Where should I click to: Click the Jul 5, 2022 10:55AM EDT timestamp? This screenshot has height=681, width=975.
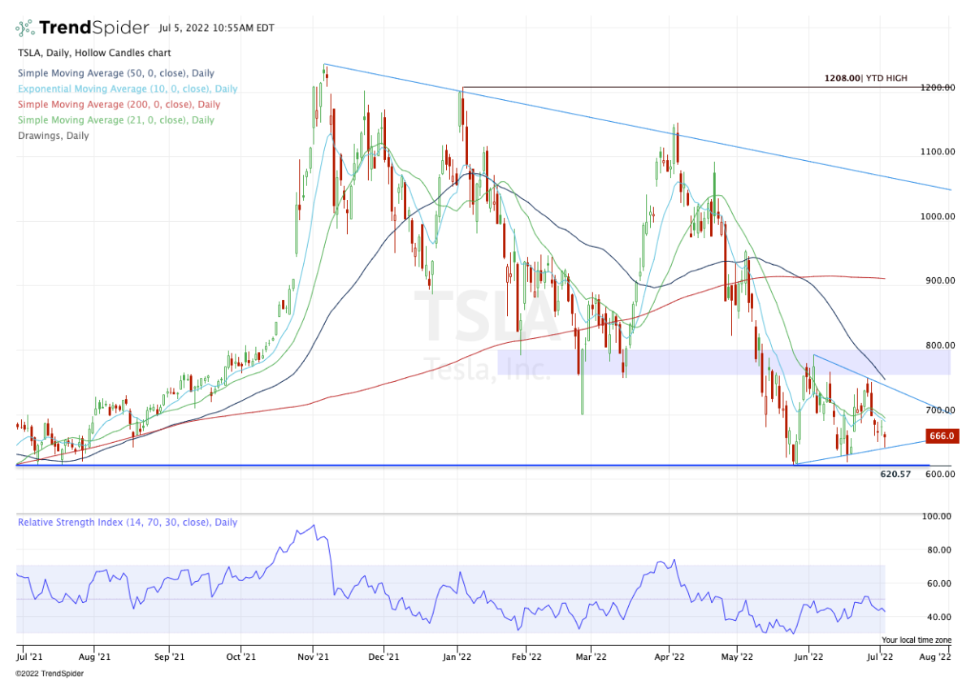tap(215, 28)
